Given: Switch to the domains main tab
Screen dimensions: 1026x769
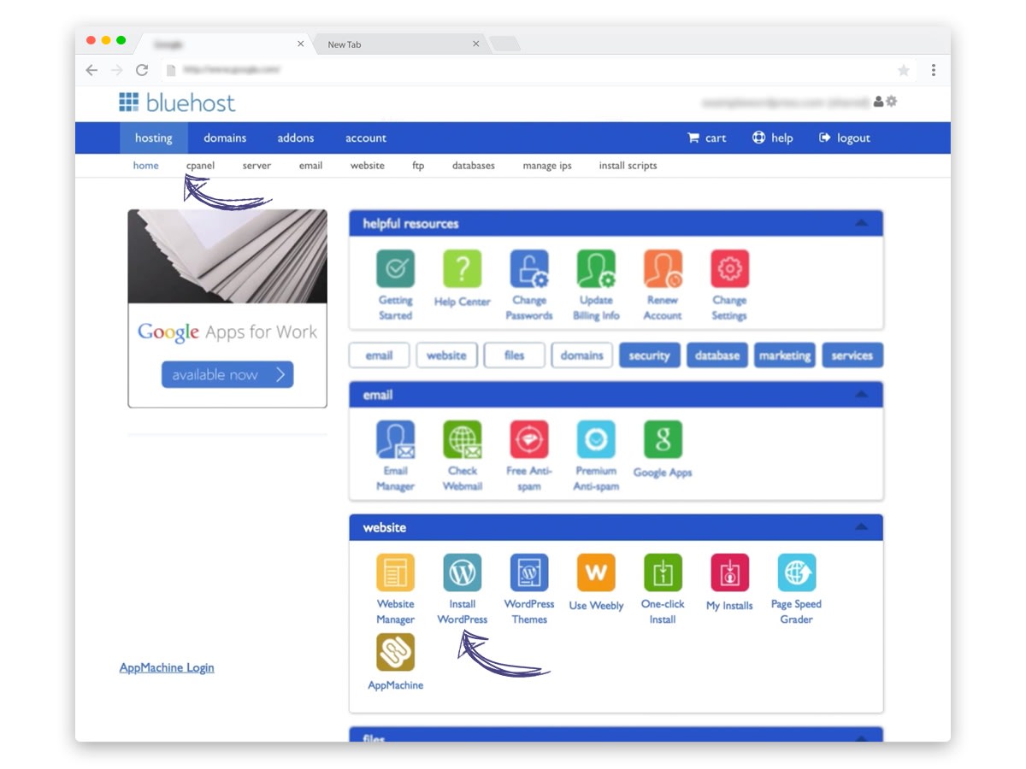Looking at the screenshot, I should coord(225,138).
